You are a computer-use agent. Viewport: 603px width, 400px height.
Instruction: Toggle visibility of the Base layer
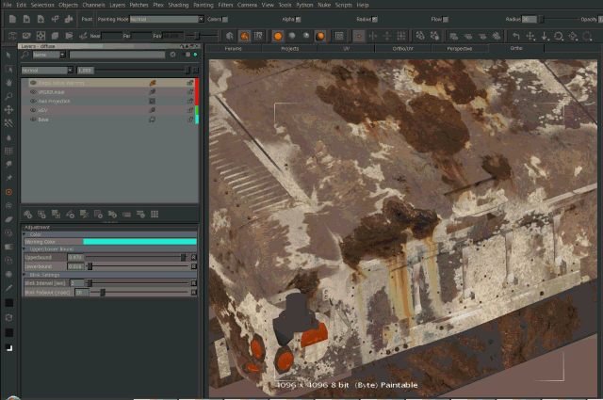33,120
